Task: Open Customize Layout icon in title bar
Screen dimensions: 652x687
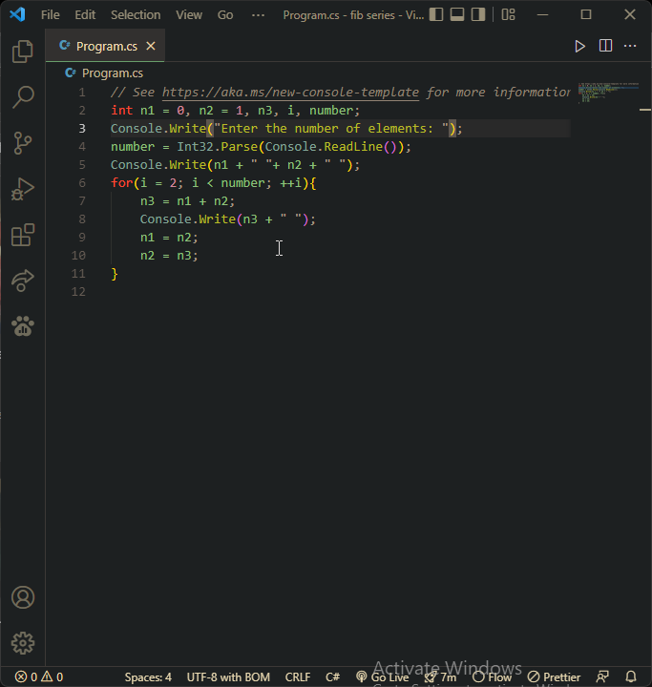Action: pyautogui.click(x=508, y=14)
